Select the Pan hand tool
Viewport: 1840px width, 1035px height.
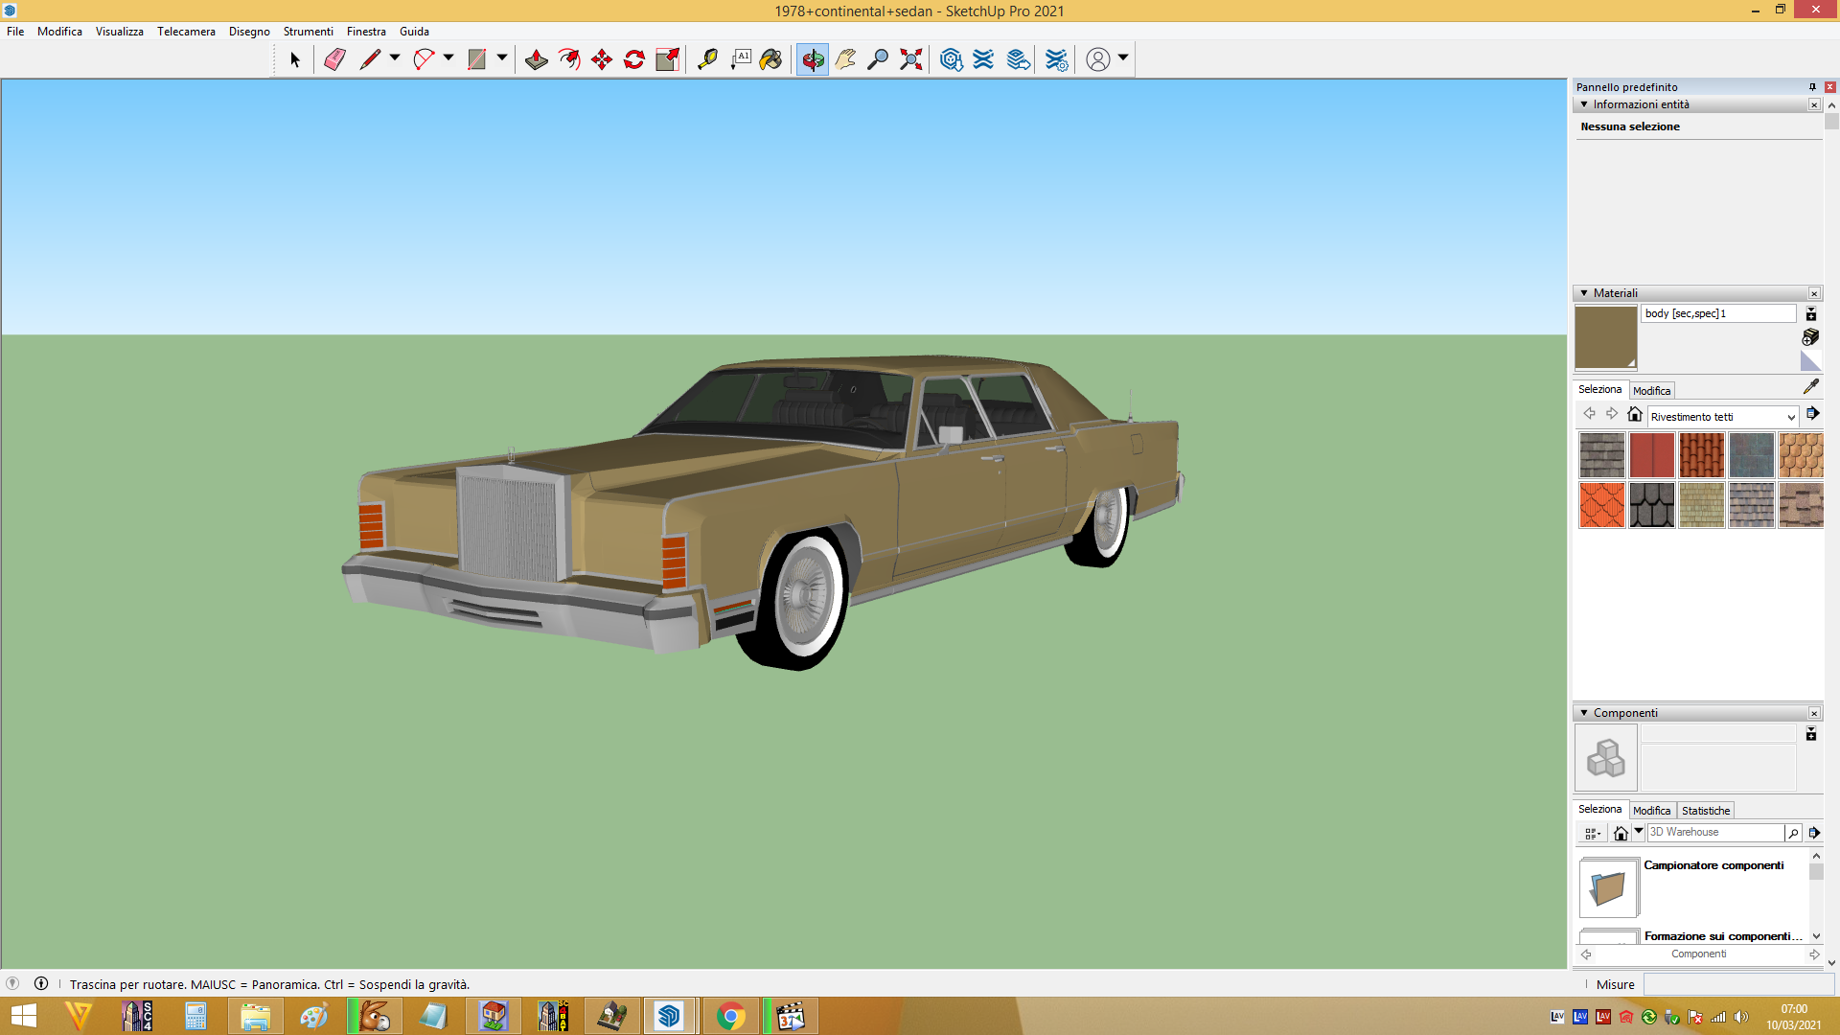coord(845,59)
